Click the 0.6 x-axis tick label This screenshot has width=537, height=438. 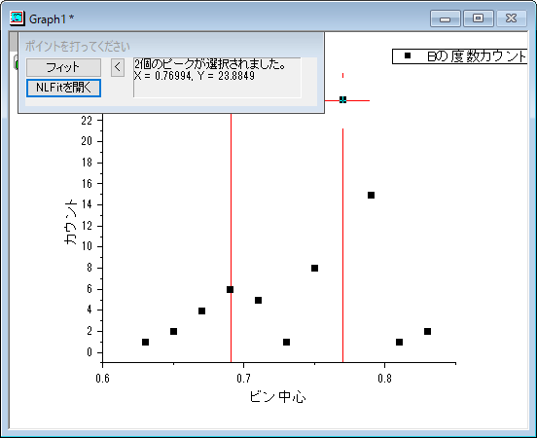coord(102,379)
